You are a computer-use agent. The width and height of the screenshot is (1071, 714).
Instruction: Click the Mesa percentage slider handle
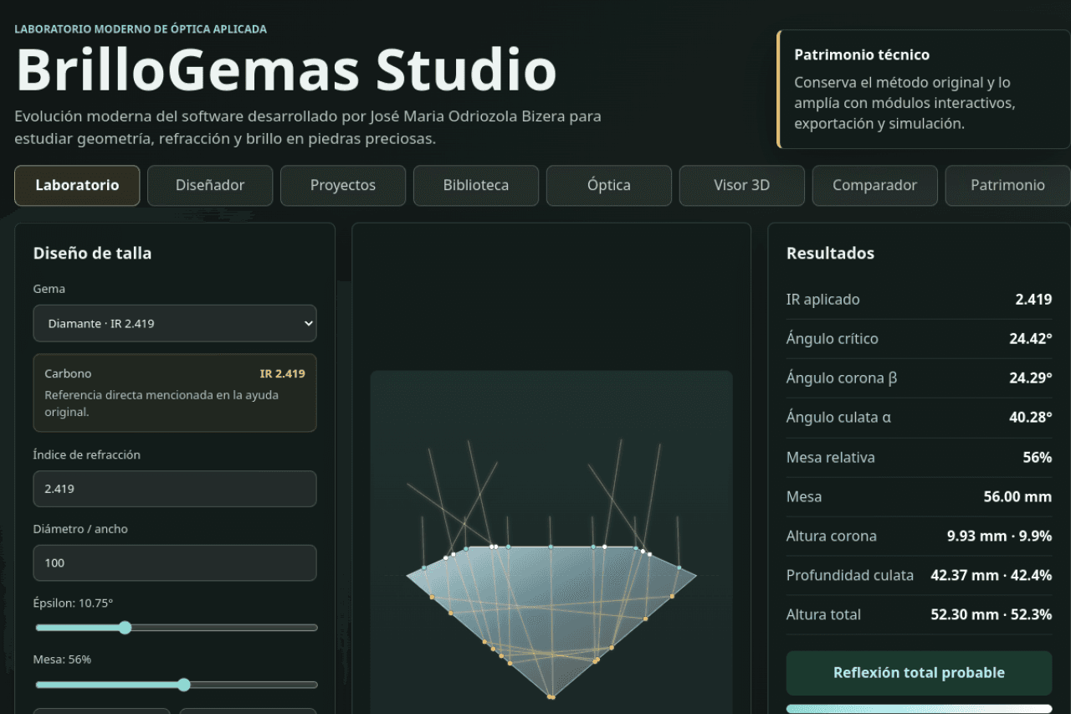(184, 685)
